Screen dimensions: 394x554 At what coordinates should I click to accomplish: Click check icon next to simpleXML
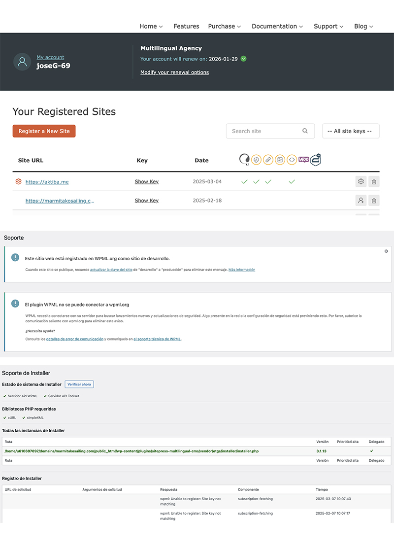point(24,417)
